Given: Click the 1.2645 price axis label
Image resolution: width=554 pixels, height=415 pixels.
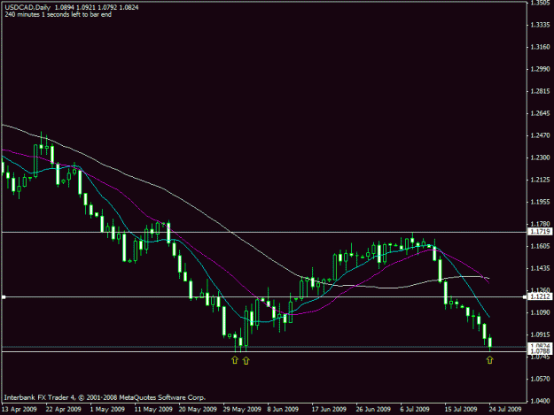Looking at the screenshot, I should (541, 113).
